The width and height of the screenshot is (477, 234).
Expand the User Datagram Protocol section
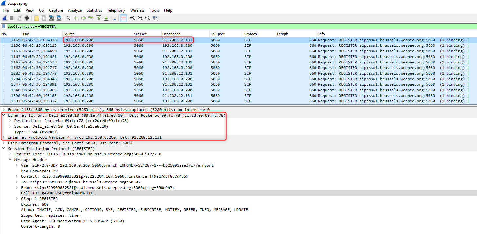coord(4,143)
